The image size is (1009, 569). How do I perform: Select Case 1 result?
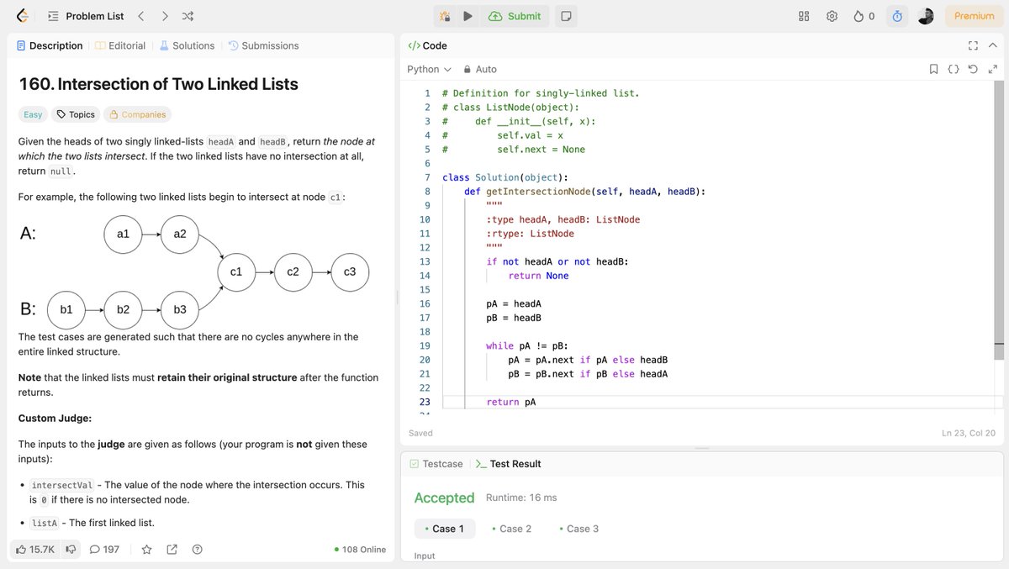click(x=445, y=529)
